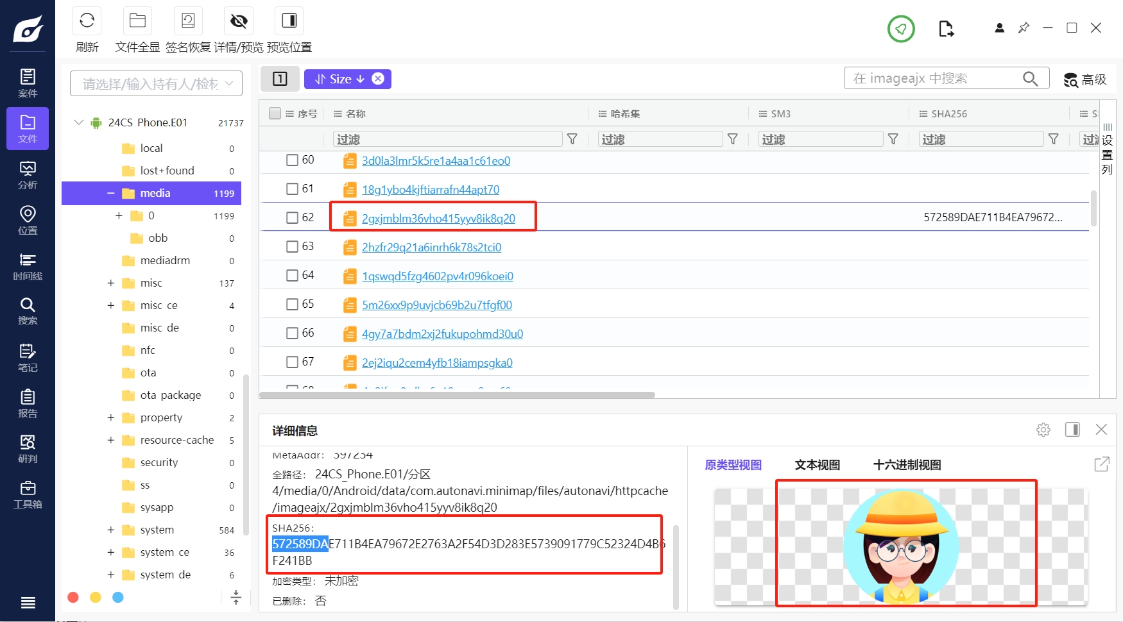Viewport: 1123px width, 622px height.
Task: Check the select-all header checkbox
Action: click(x=275, y=113)
